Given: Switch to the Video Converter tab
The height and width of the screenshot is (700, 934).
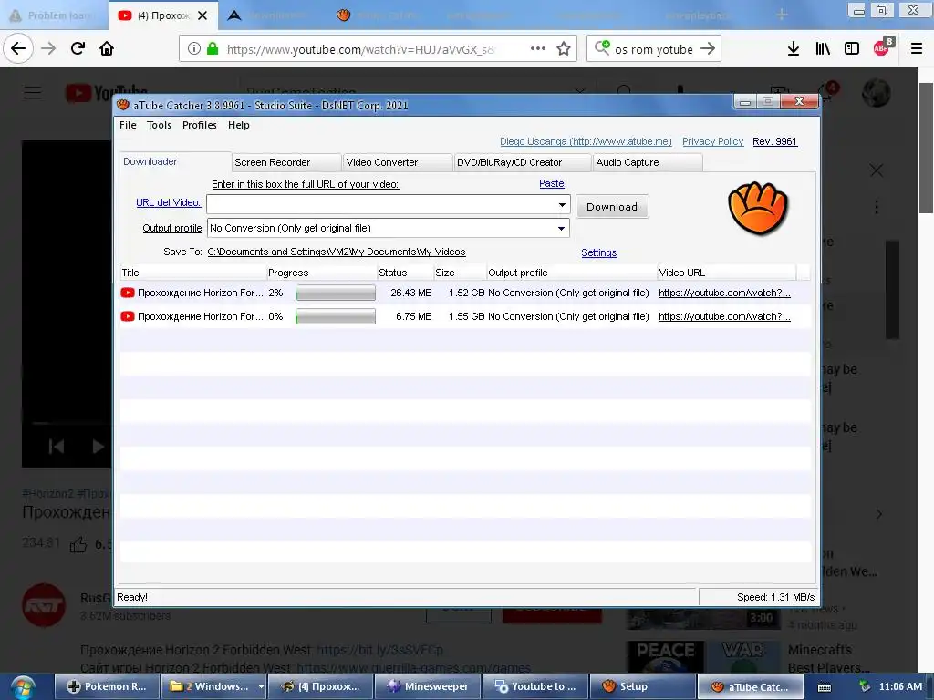Looking at the screenshot, I should (397, 162).
